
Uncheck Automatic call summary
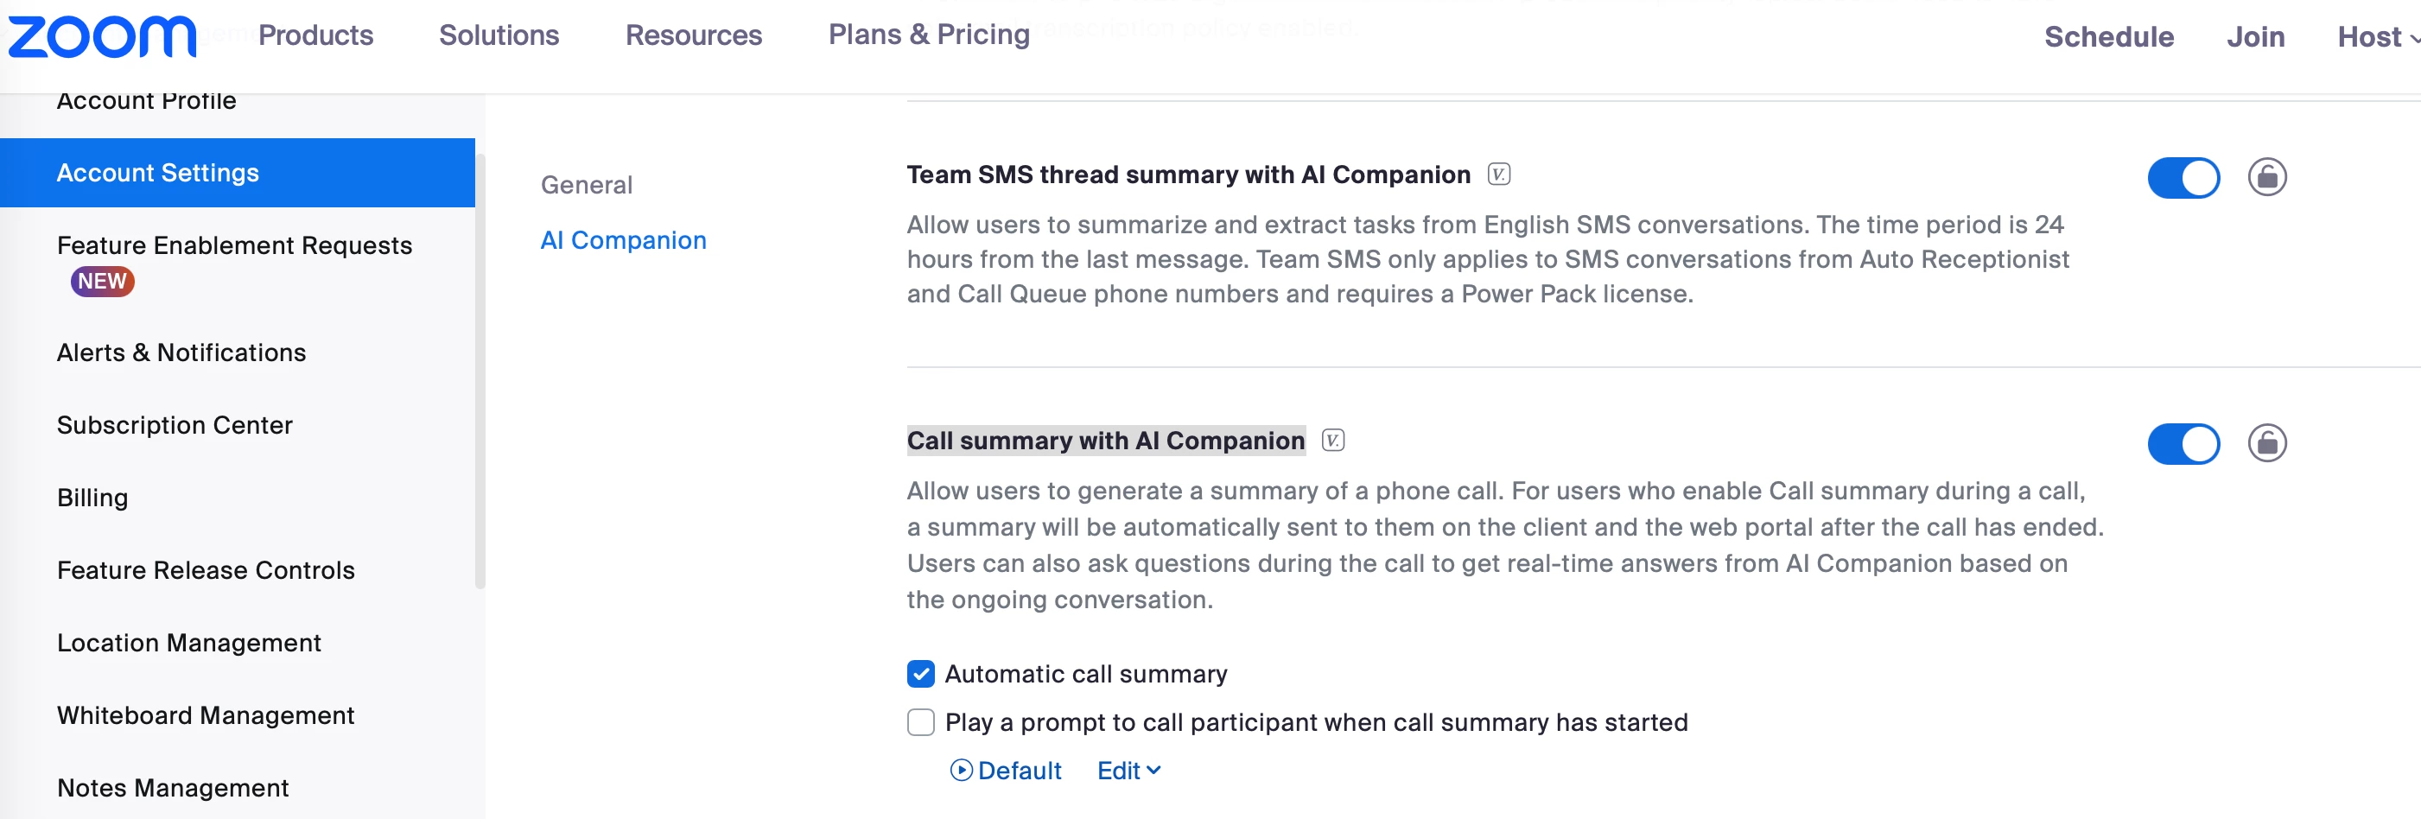click(920, 673)
